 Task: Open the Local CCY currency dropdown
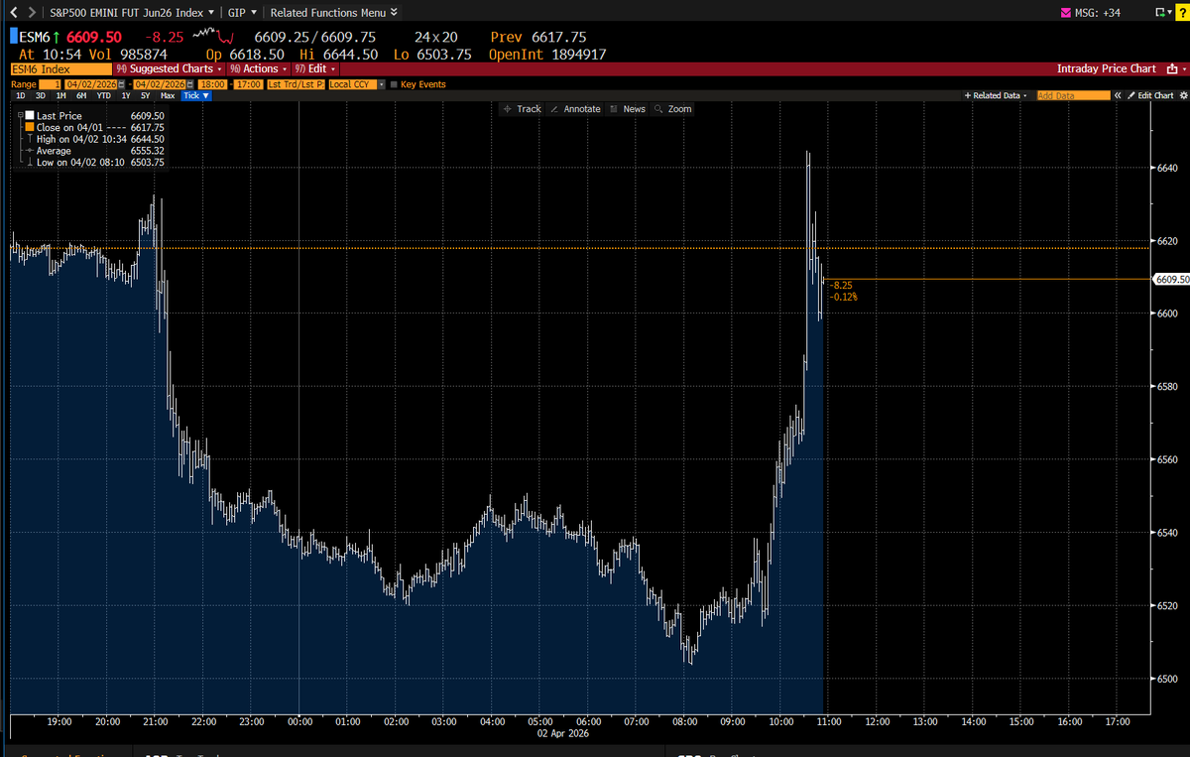[x=380, y=84]
